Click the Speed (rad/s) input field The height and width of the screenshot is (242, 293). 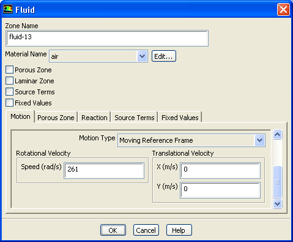coord(104,170)
